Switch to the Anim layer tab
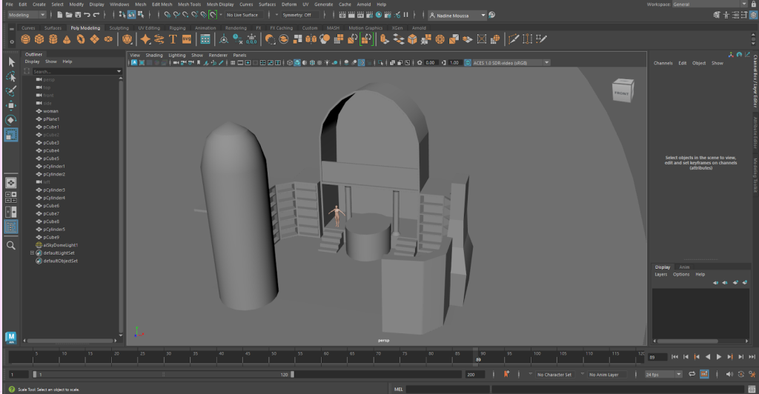The image size is (759, 394). point(684,267)
